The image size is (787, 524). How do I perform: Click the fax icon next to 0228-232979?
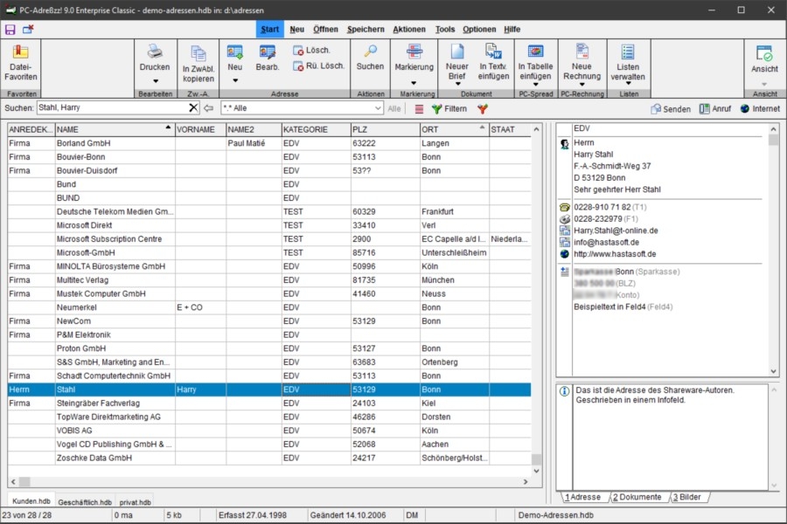[565, 219]
